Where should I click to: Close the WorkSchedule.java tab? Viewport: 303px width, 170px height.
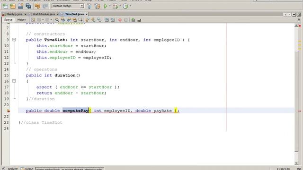[x=58, y=14]
